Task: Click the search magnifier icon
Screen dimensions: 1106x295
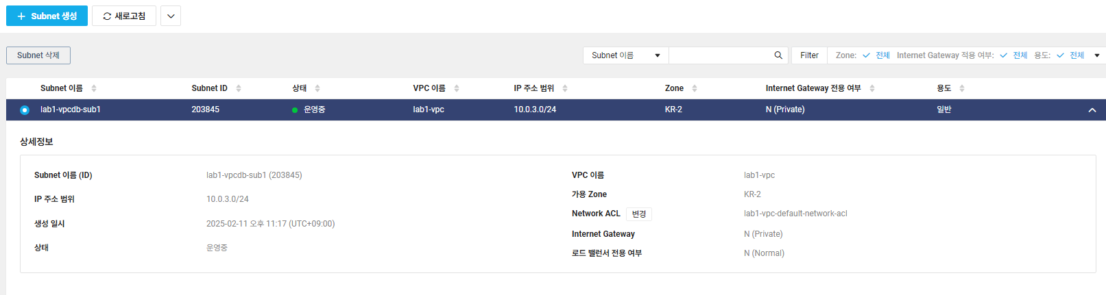Action: 778,55
